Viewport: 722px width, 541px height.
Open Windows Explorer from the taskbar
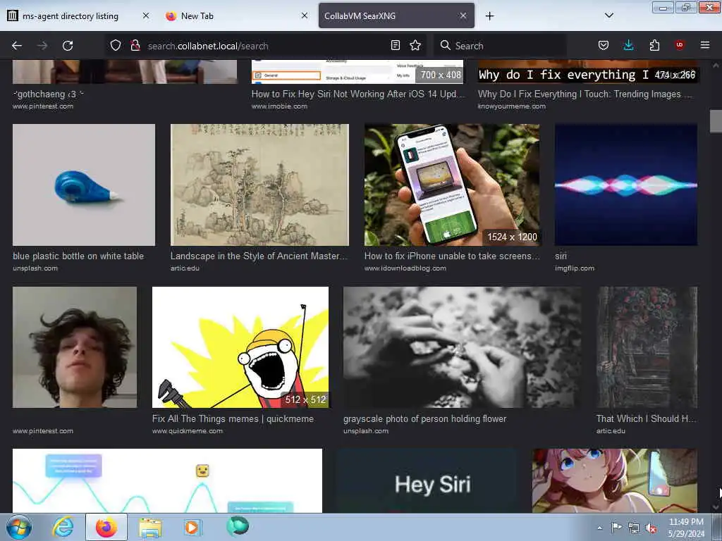point(150,528)
